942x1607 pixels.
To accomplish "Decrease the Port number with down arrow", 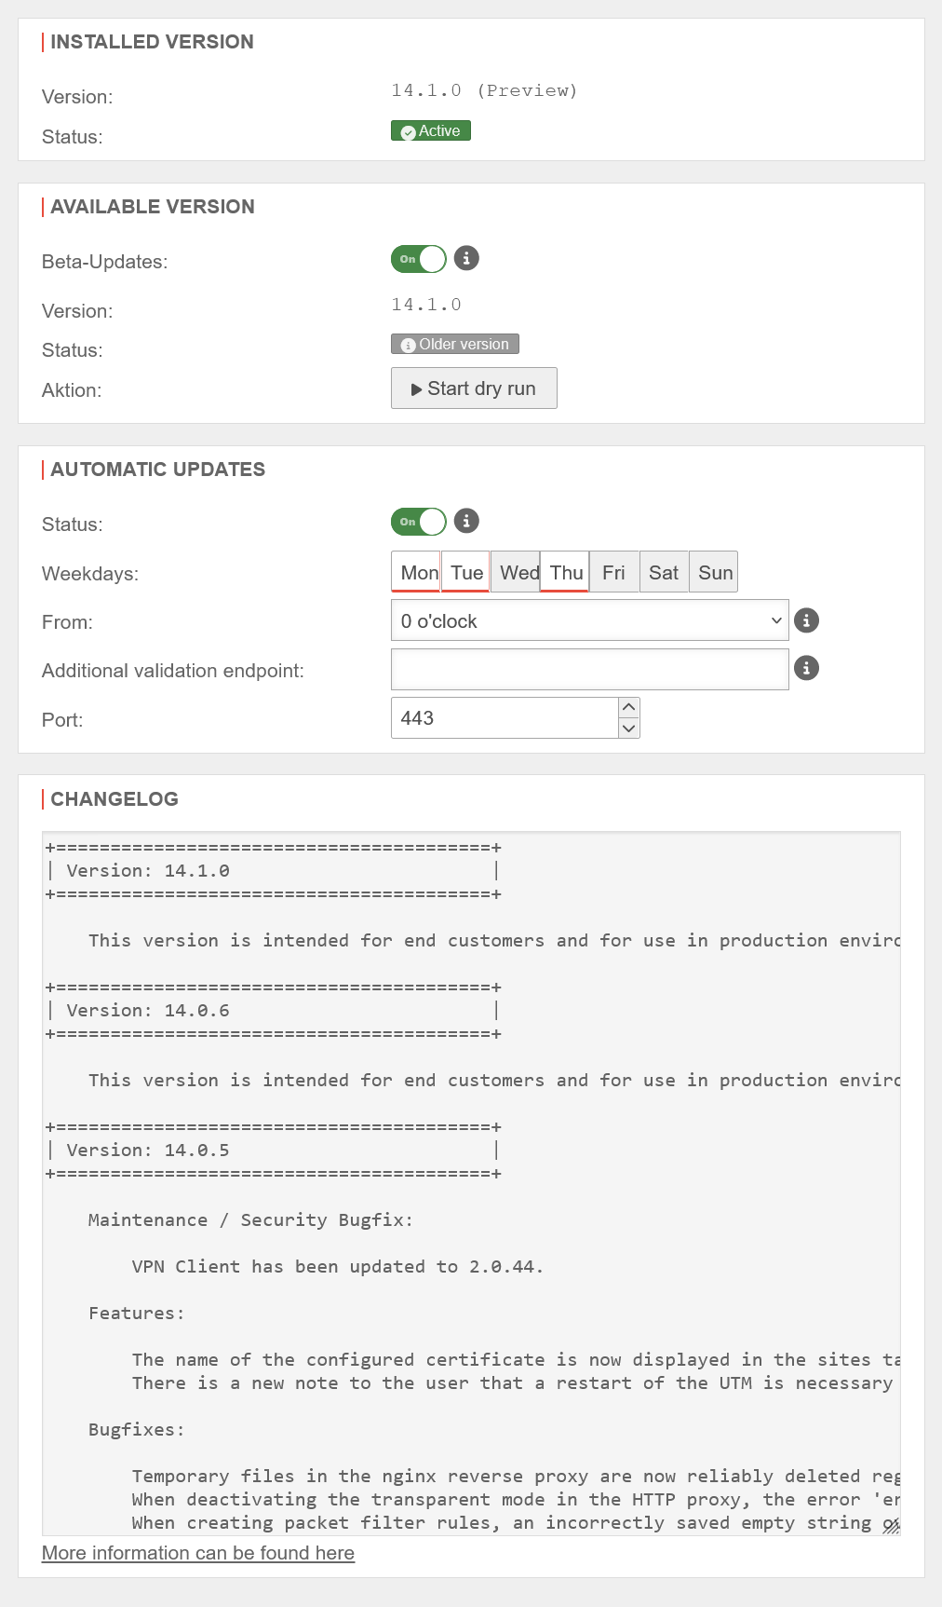I will (x=629, y=729).
